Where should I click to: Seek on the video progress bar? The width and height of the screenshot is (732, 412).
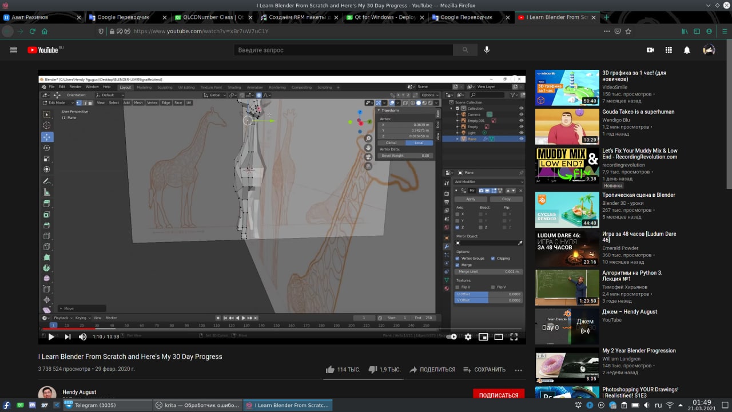[x=282, y=329]
